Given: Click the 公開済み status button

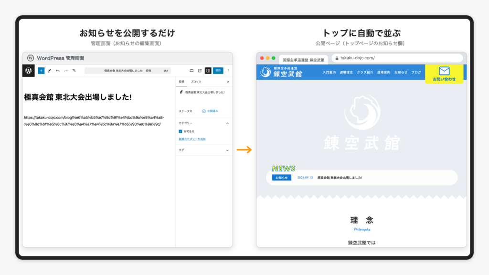Looking at the screenshot, I should click(210, 111).
